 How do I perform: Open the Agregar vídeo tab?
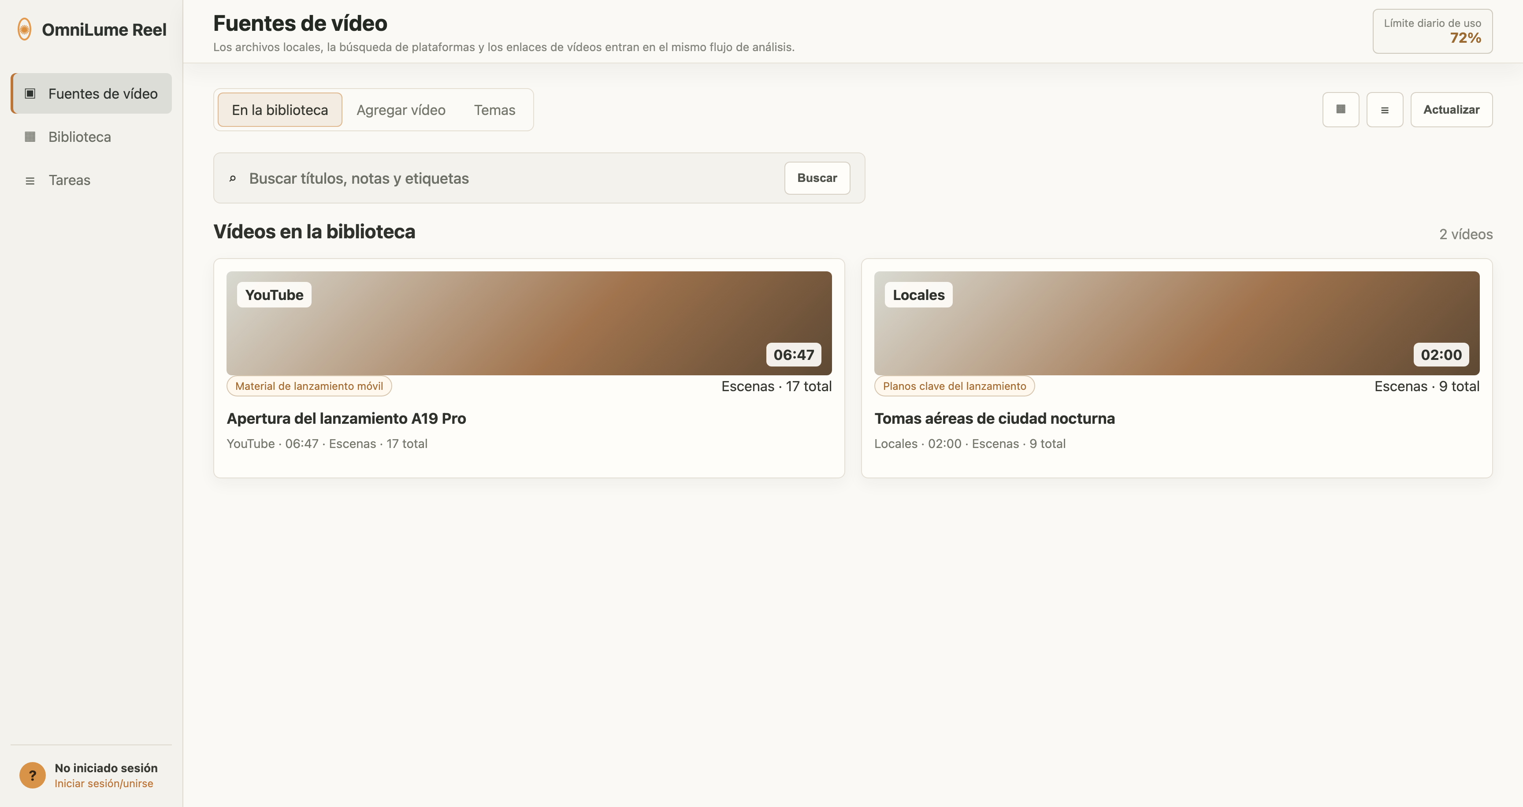click(401, 110)
